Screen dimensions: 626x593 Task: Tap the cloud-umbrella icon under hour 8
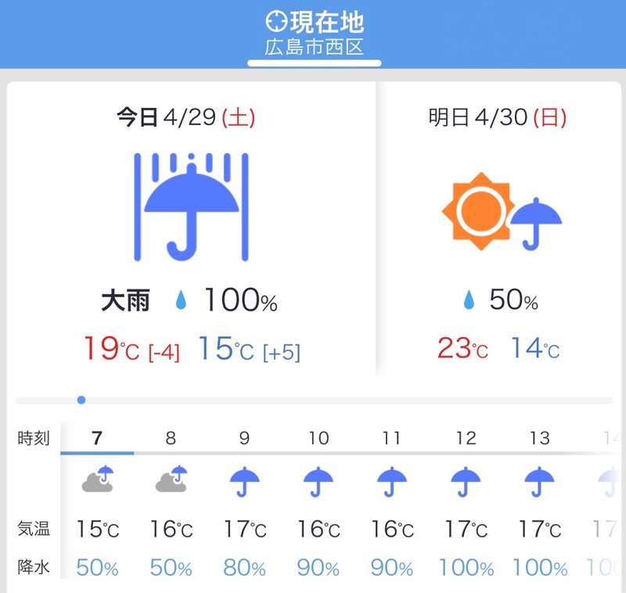tap(171, 479)
